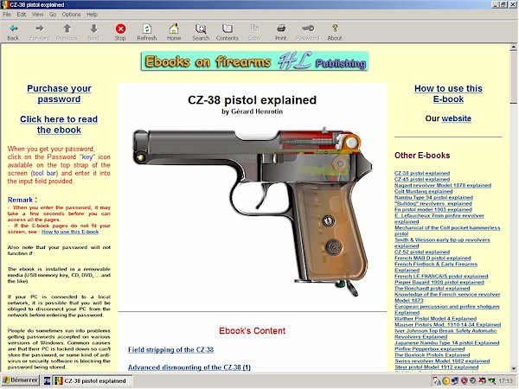Open Japanese Nambu Type 14 pistol Explained link
This screenshot has width=519, height=389.
tap(447, 343)
